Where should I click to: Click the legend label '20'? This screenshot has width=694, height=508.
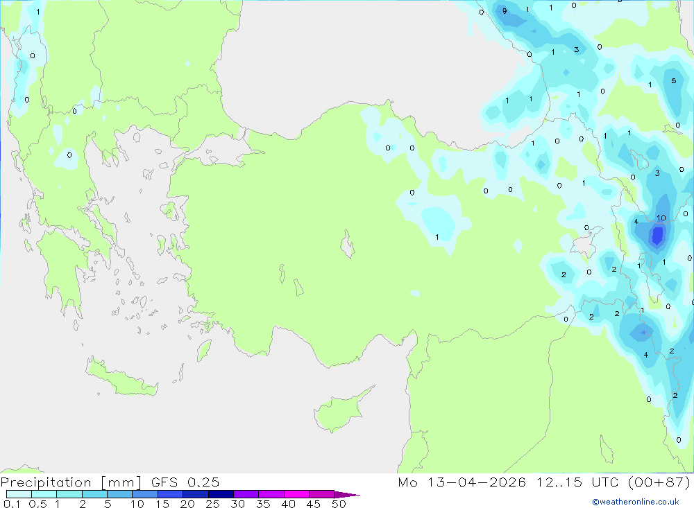click(187, 504)
